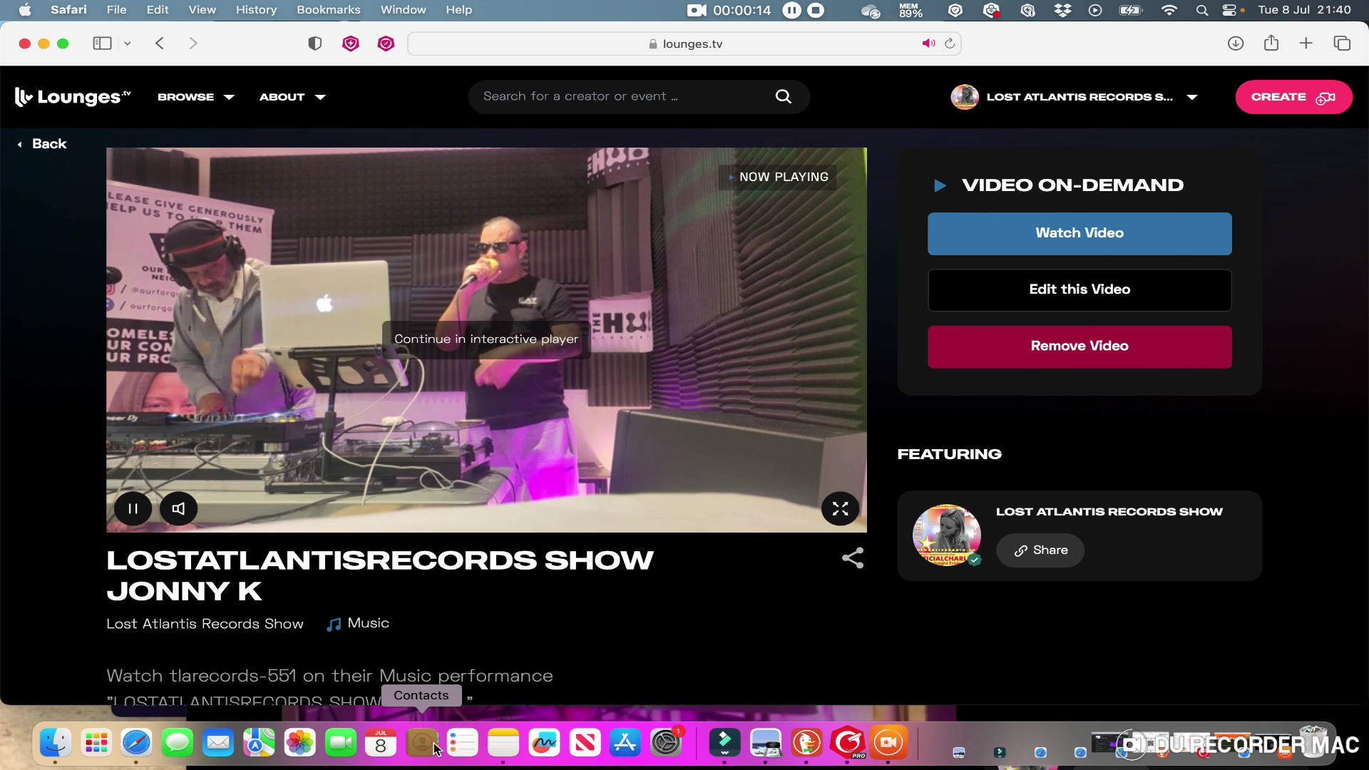1369x770 pixels.
Task: Stop the screen recording in the menu bar
Action: [816, 10]
